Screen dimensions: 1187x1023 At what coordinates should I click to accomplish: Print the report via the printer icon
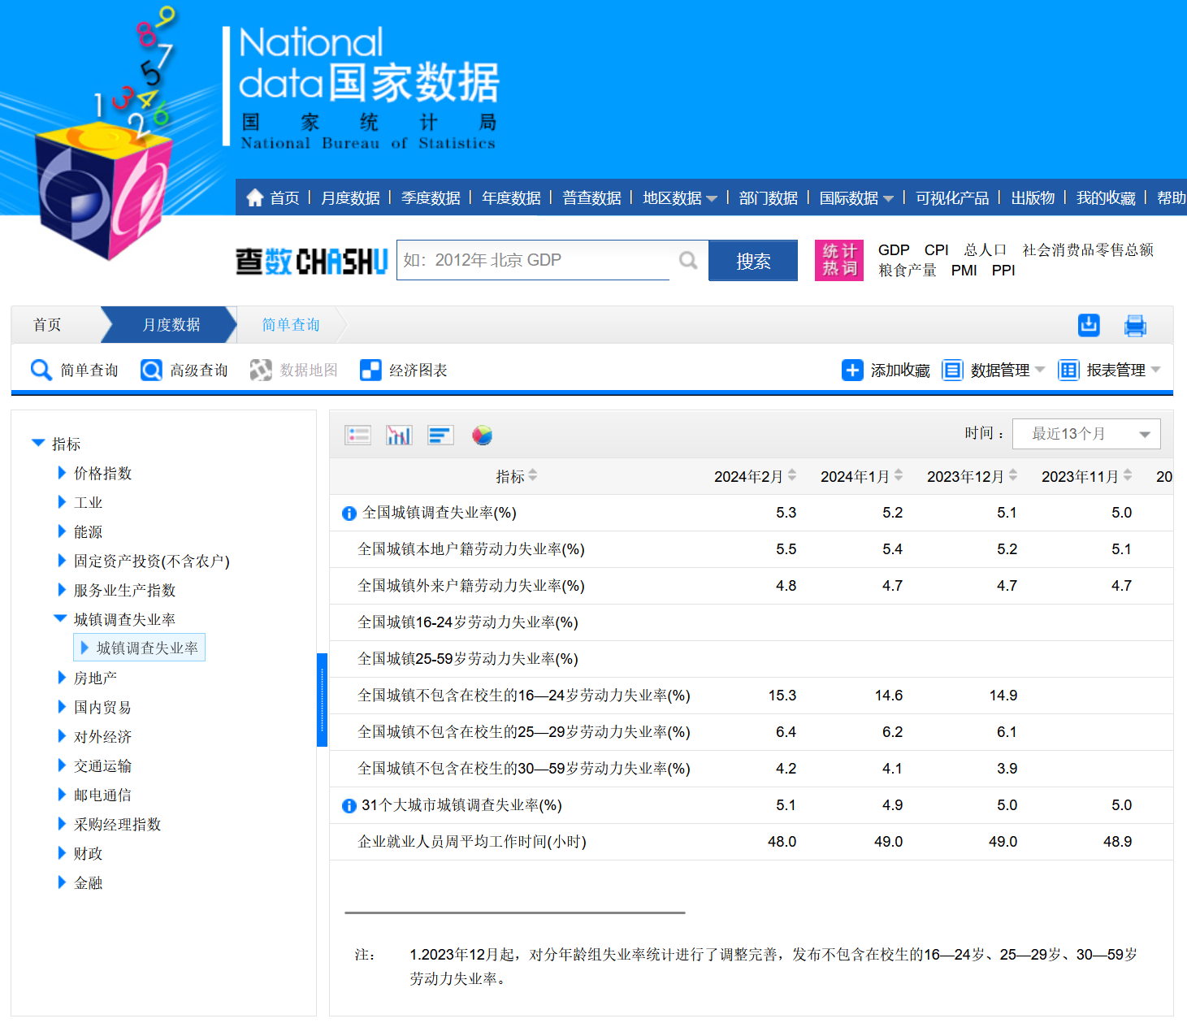pyautogui.click(x=1135, y=325)
